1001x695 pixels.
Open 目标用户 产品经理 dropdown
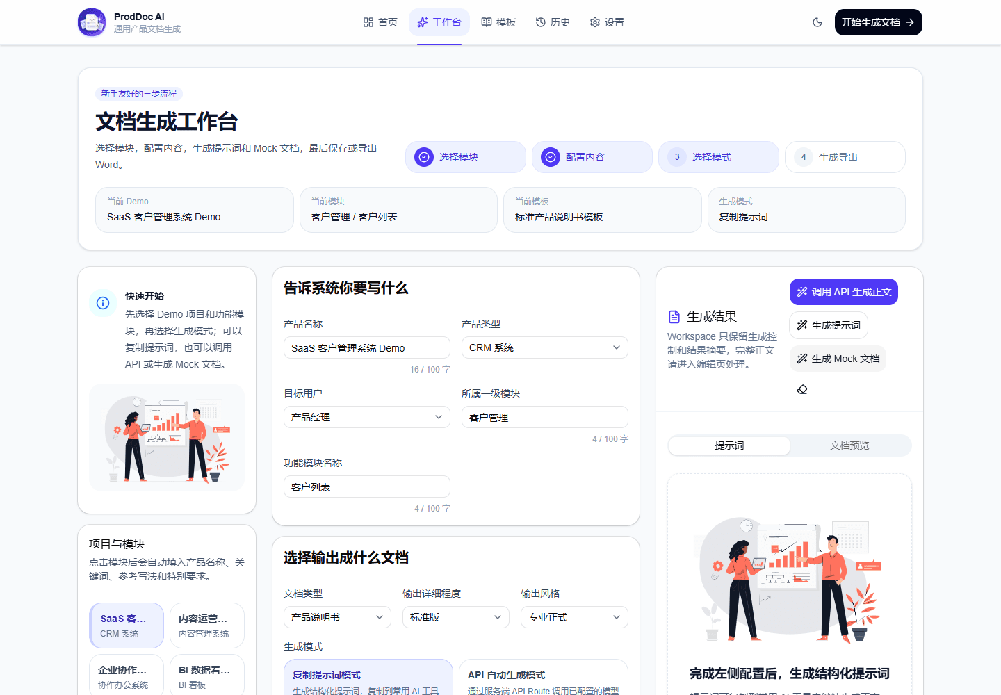[367, 417]
